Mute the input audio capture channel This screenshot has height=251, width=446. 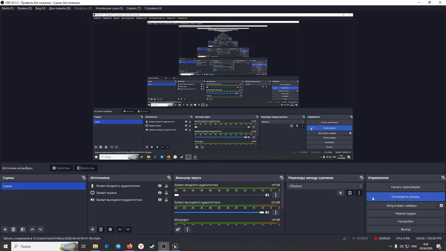coord(267,195)
